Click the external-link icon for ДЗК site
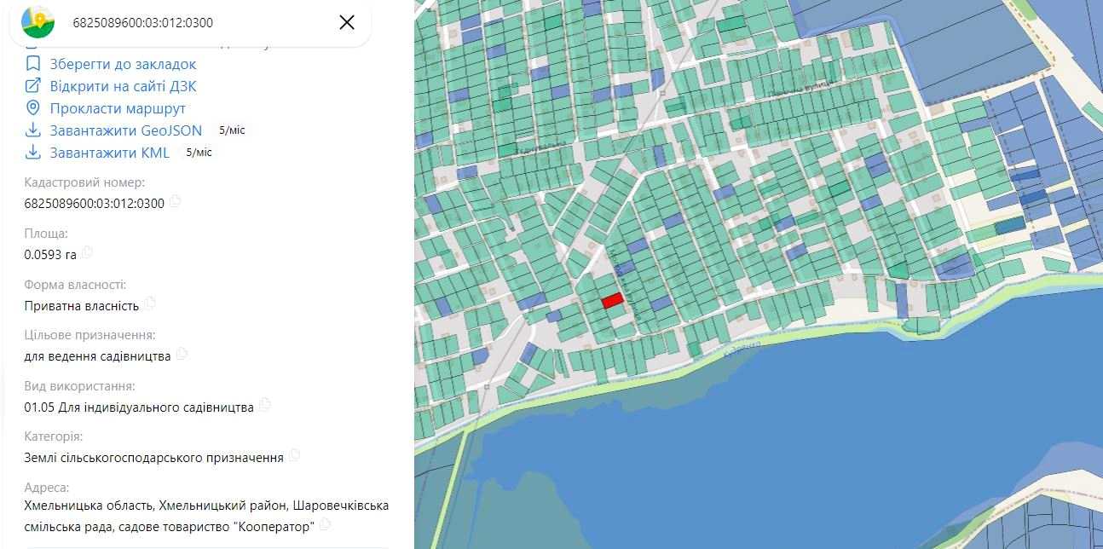The image size is (1103, 549). click(x=33, y=86)
